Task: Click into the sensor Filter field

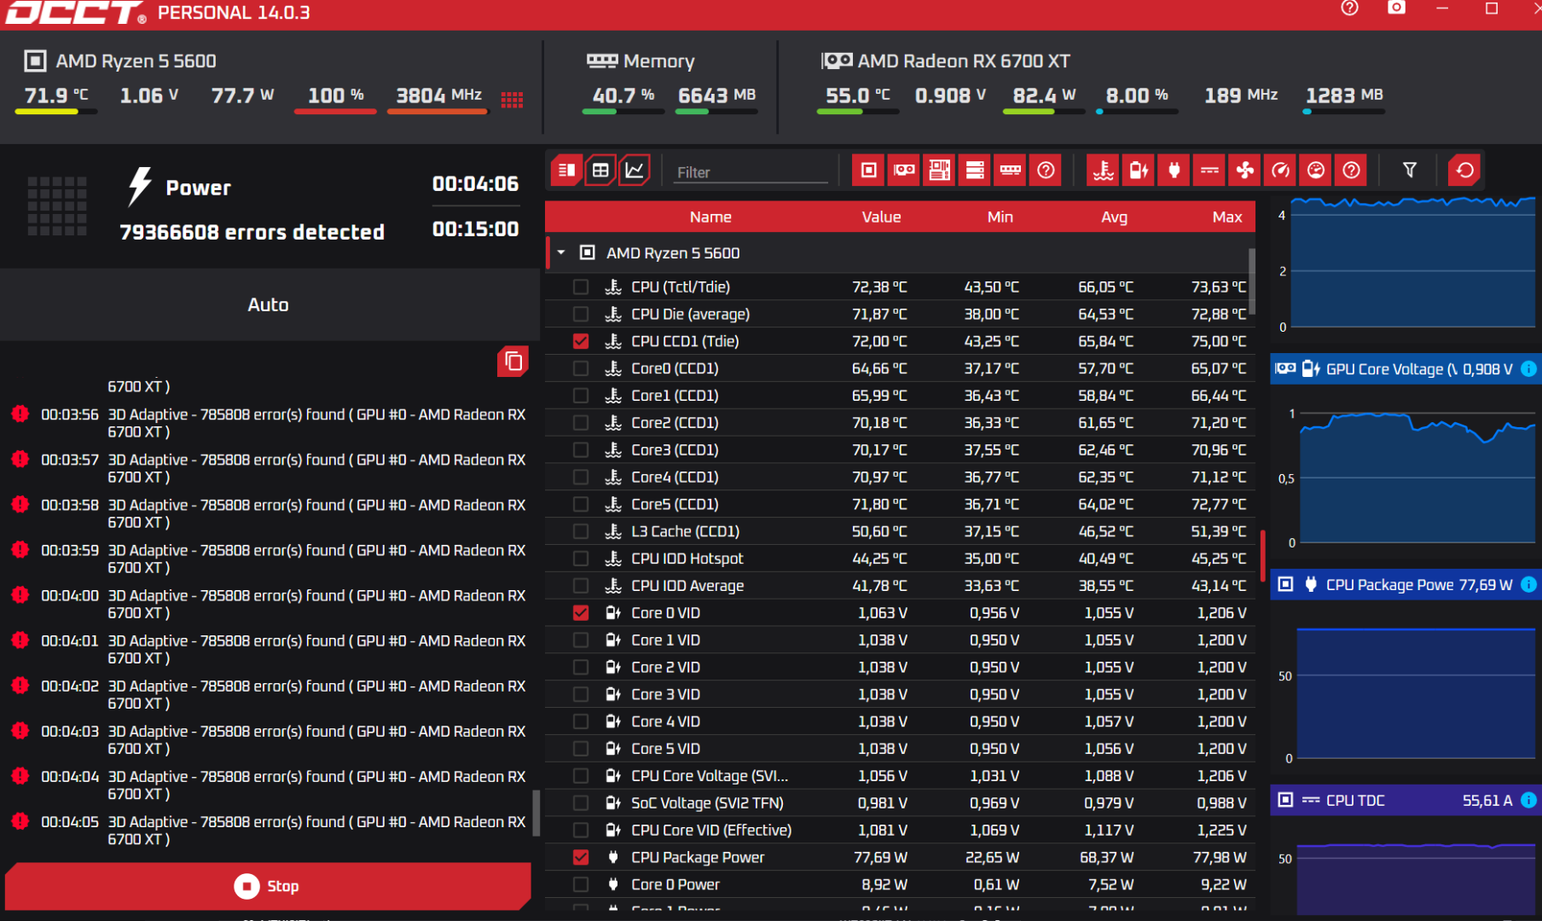Action: tap(751, 172)
